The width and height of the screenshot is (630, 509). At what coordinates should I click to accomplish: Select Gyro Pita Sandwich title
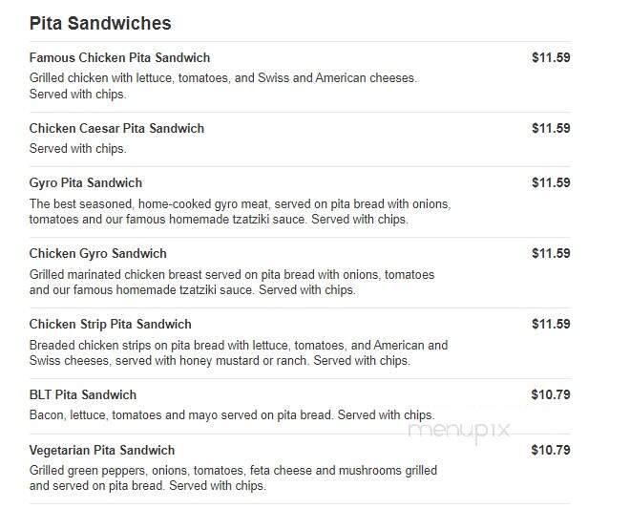86,183
